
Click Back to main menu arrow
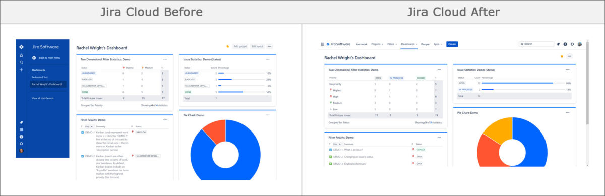coord(34,58)
